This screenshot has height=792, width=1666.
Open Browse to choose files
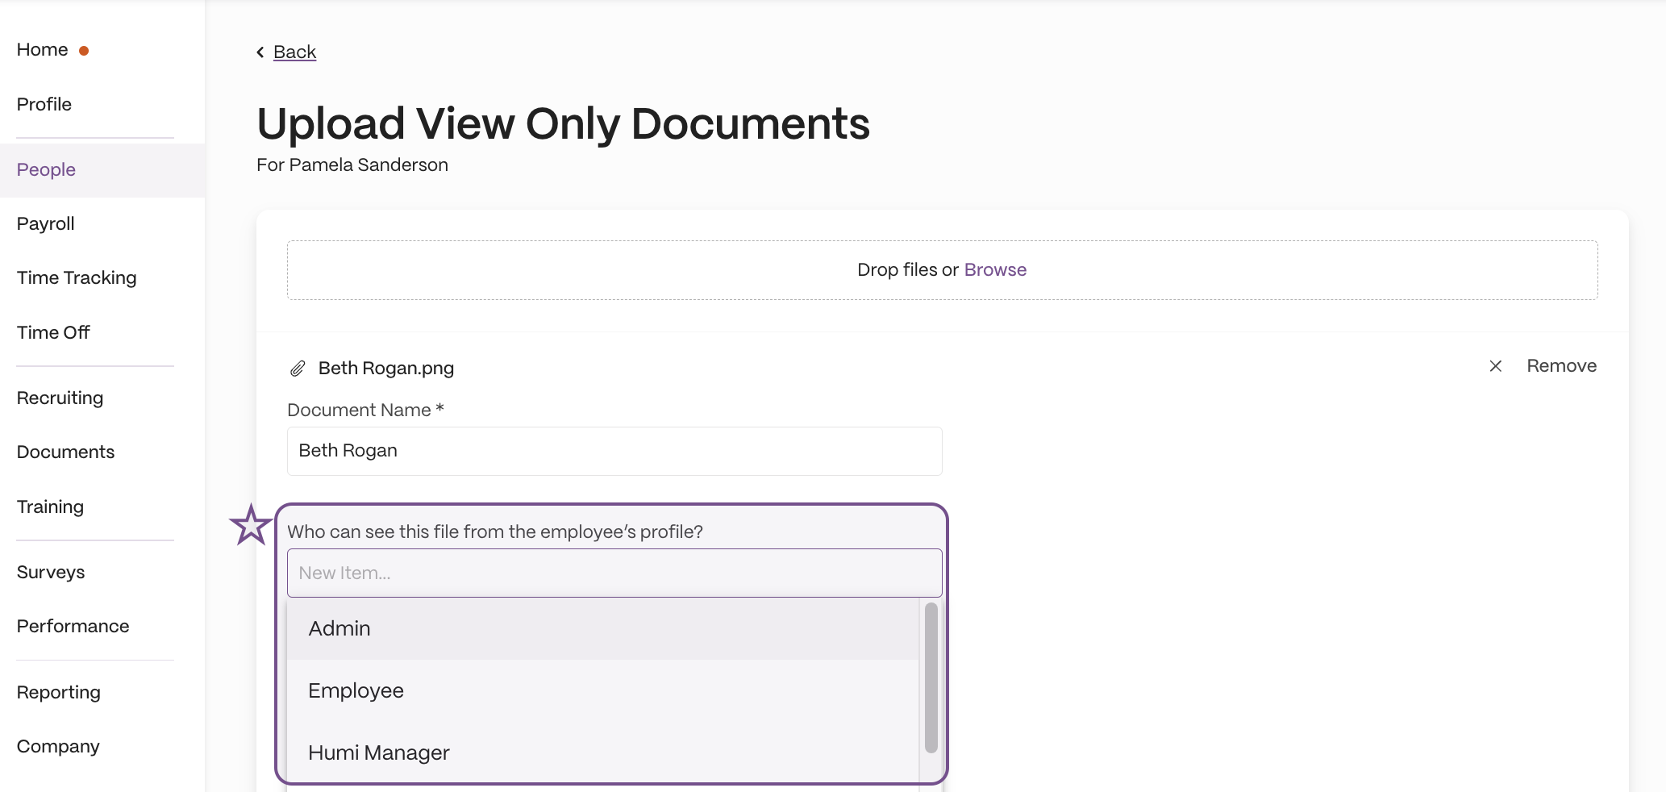tap(995, 269)
